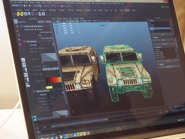Select the Marquee selection style radio
Viewport: 185px width, 139px height.
tap(36, 29)
